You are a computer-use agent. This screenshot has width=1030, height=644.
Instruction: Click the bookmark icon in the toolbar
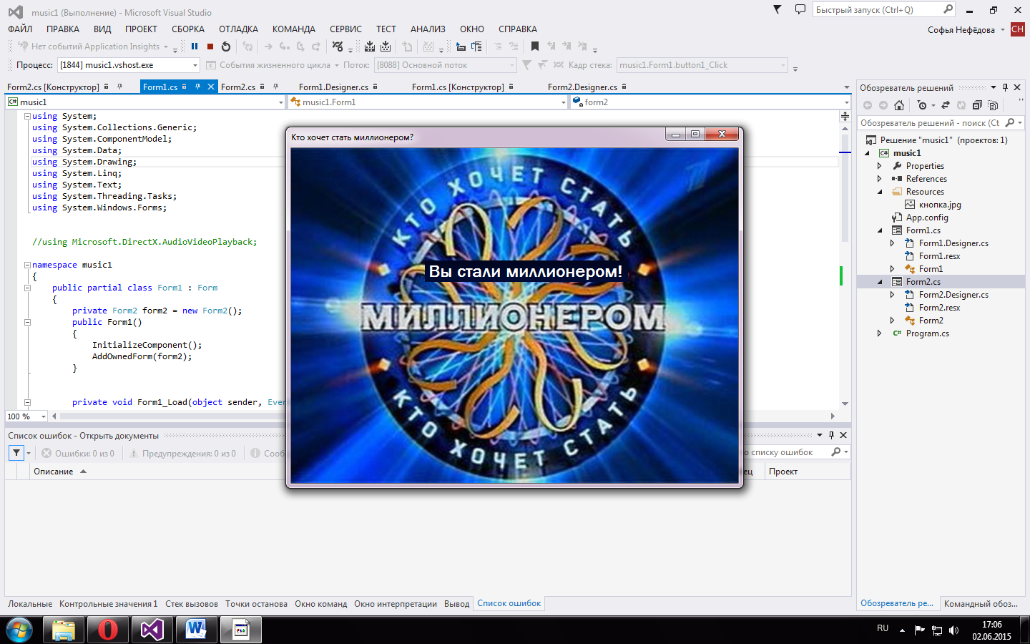(x=535, y=47)
